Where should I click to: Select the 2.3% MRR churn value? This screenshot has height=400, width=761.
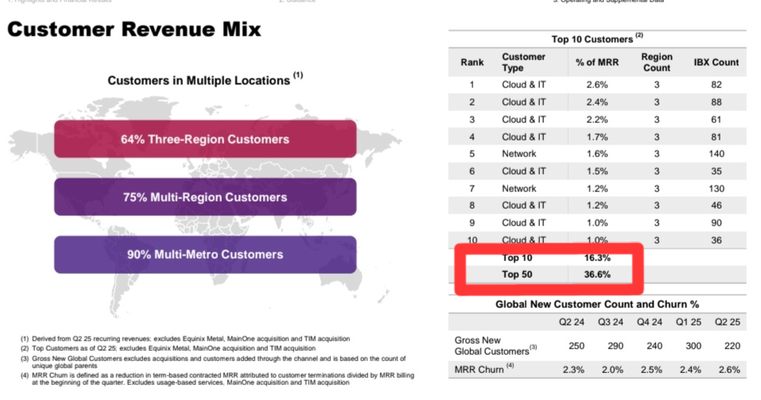click(x=573, y=370)
